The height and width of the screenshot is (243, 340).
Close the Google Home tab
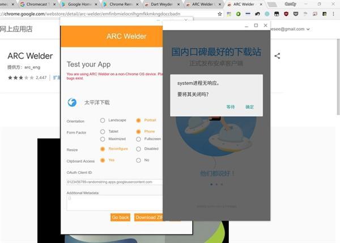click(96, 5)
